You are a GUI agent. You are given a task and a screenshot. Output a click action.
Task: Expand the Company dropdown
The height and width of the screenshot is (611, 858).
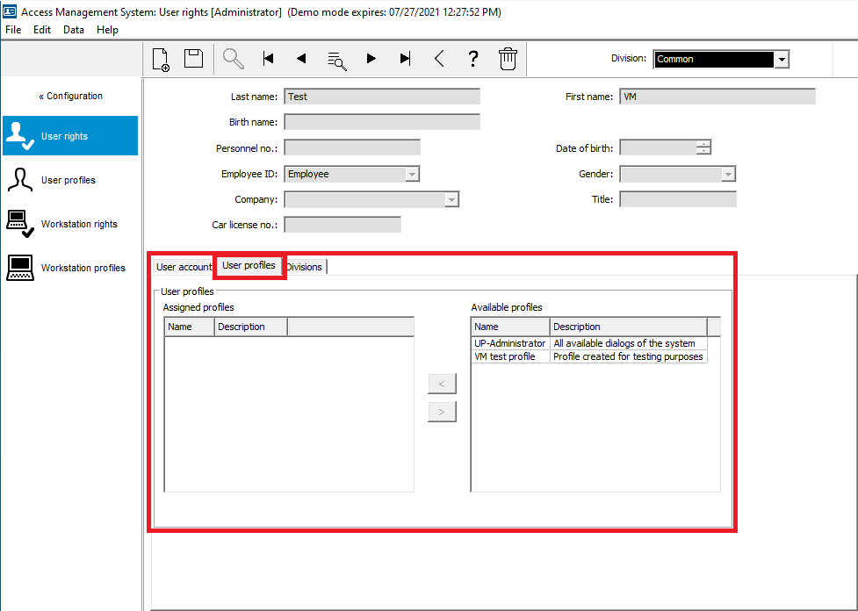(451, 200)
